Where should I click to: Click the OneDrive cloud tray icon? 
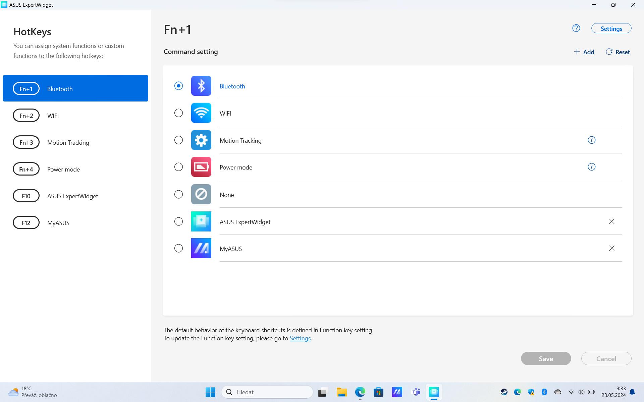558,392
